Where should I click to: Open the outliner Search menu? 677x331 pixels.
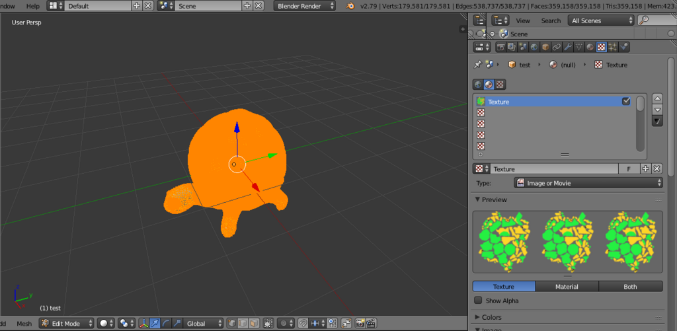pyautogui.click(x=551, y=20)
